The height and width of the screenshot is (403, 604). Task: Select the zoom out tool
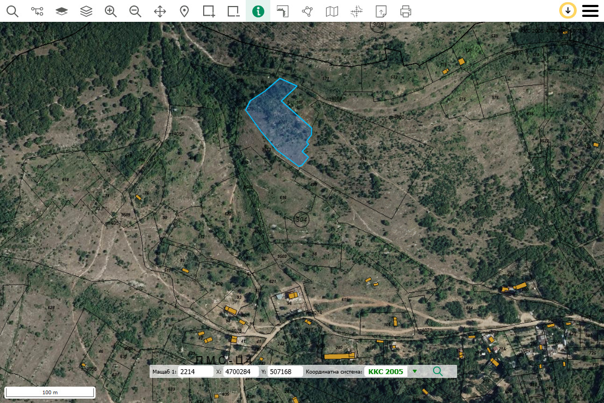(x=135, y=11)
